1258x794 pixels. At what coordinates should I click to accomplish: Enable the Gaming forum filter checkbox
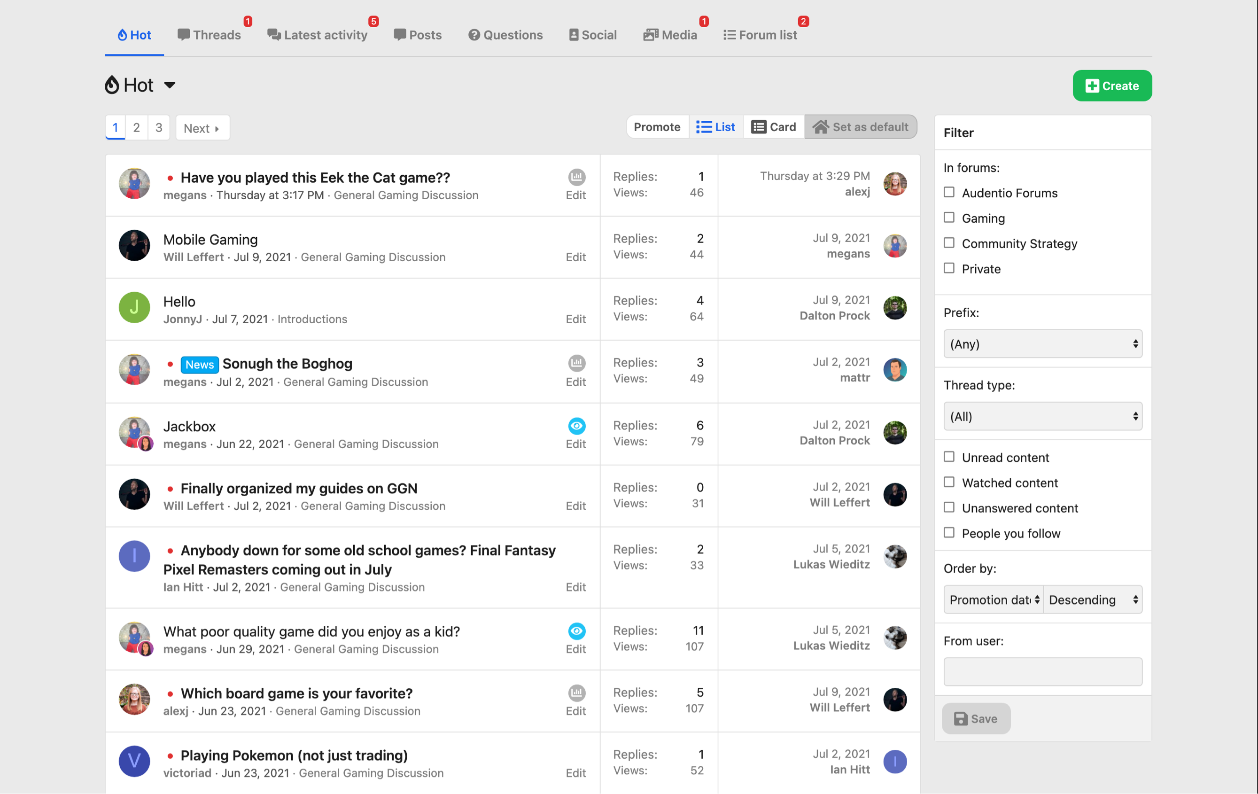tap(949, 218)
